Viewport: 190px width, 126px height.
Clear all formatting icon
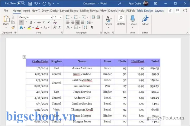(x=55, y=22)
